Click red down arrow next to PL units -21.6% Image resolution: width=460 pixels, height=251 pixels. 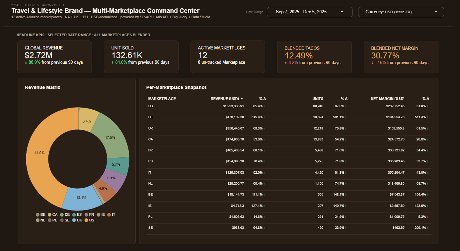346,217
